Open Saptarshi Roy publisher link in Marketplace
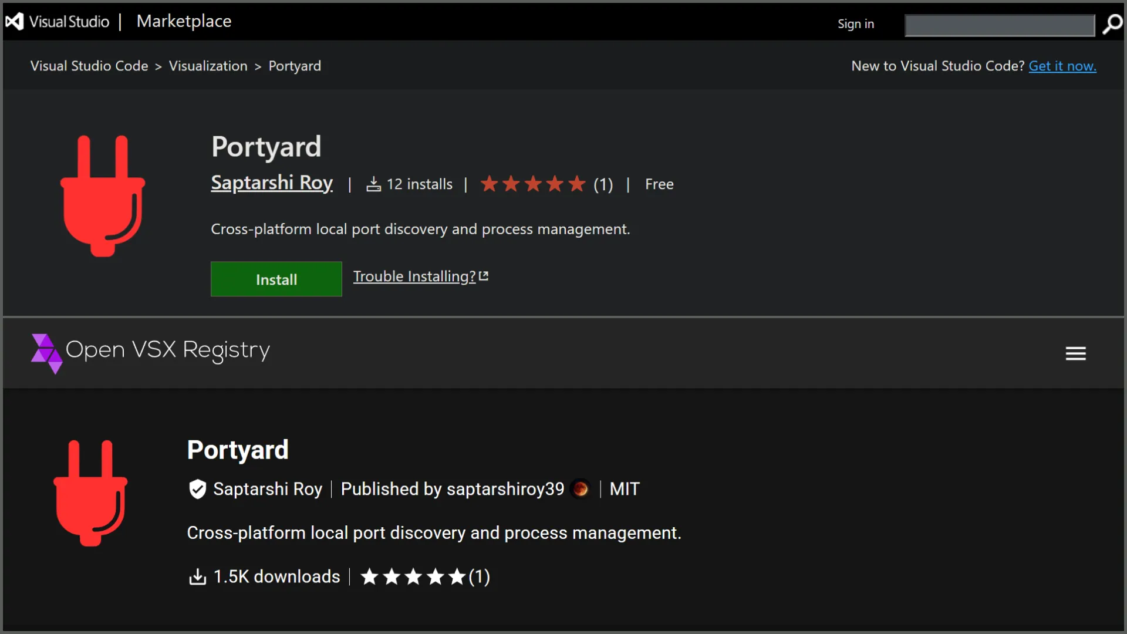Image resolution: width=1127 pixels, height=634 pixels. (x=272, y=183)
